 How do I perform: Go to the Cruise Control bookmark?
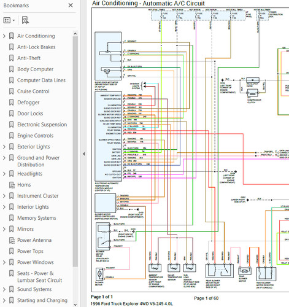tap(33, 91)
